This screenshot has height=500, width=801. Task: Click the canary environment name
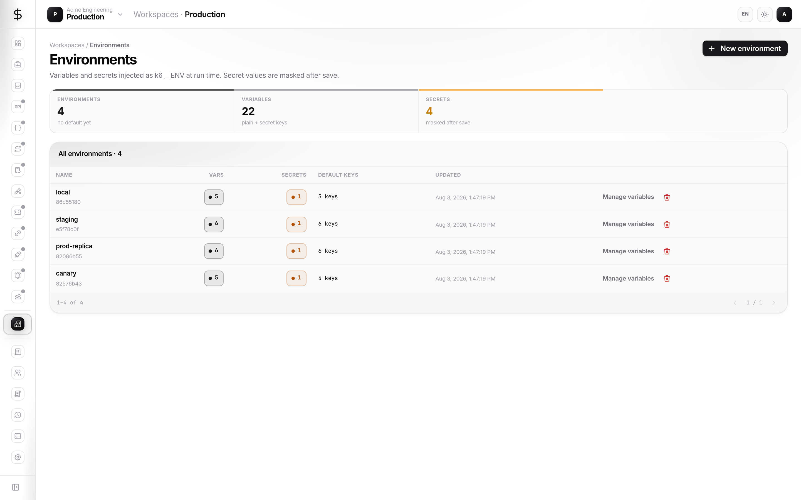66,273
